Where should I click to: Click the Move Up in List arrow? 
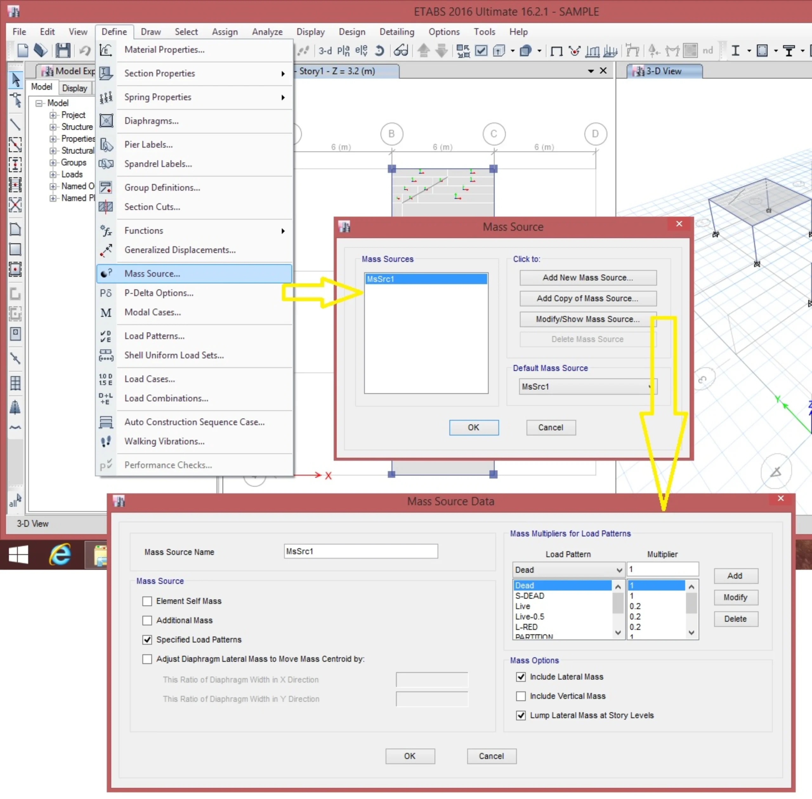(x=424, y=50)
